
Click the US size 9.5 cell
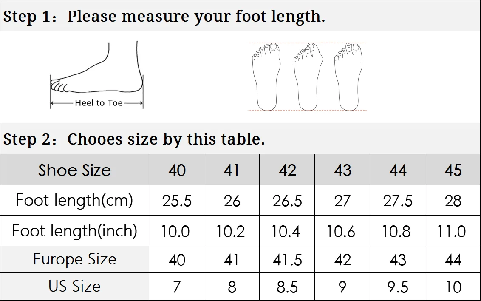(398, 286)
